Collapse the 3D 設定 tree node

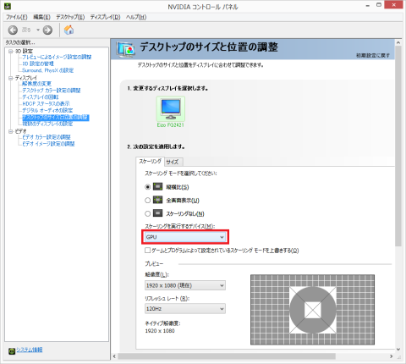(11, 51)
